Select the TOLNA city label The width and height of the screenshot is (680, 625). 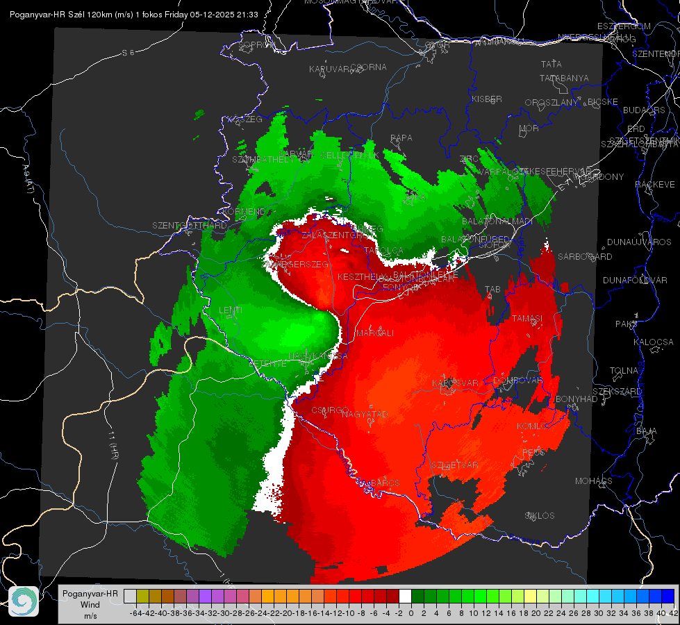click(624, 370)
